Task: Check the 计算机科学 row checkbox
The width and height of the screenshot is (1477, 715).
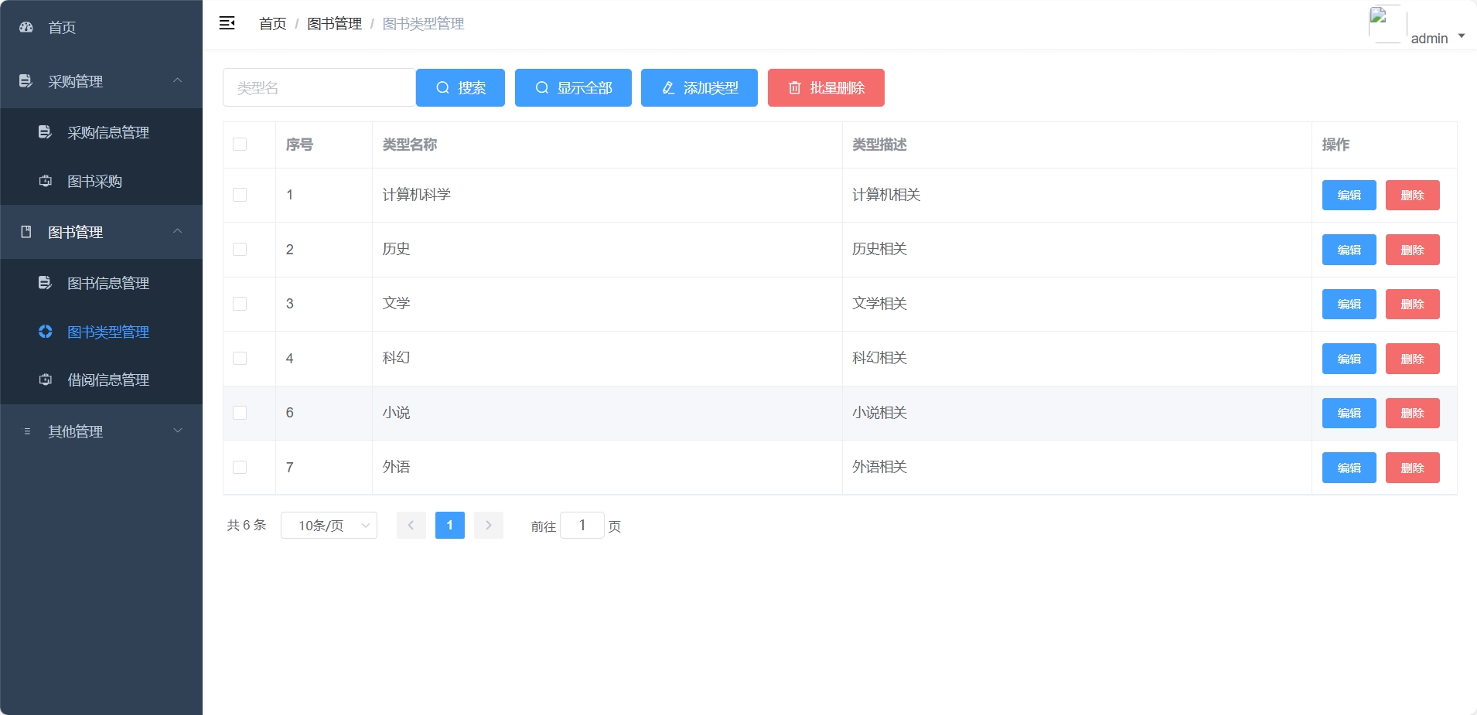Action: pyautogui.click(x=240, y=195)
